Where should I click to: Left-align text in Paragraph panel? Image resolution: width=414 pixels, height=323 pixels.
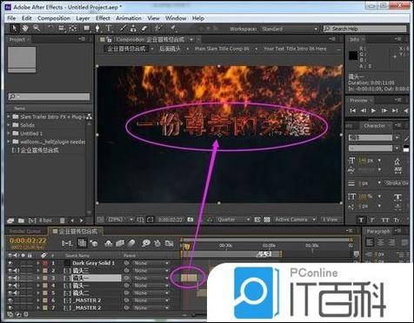370,242
